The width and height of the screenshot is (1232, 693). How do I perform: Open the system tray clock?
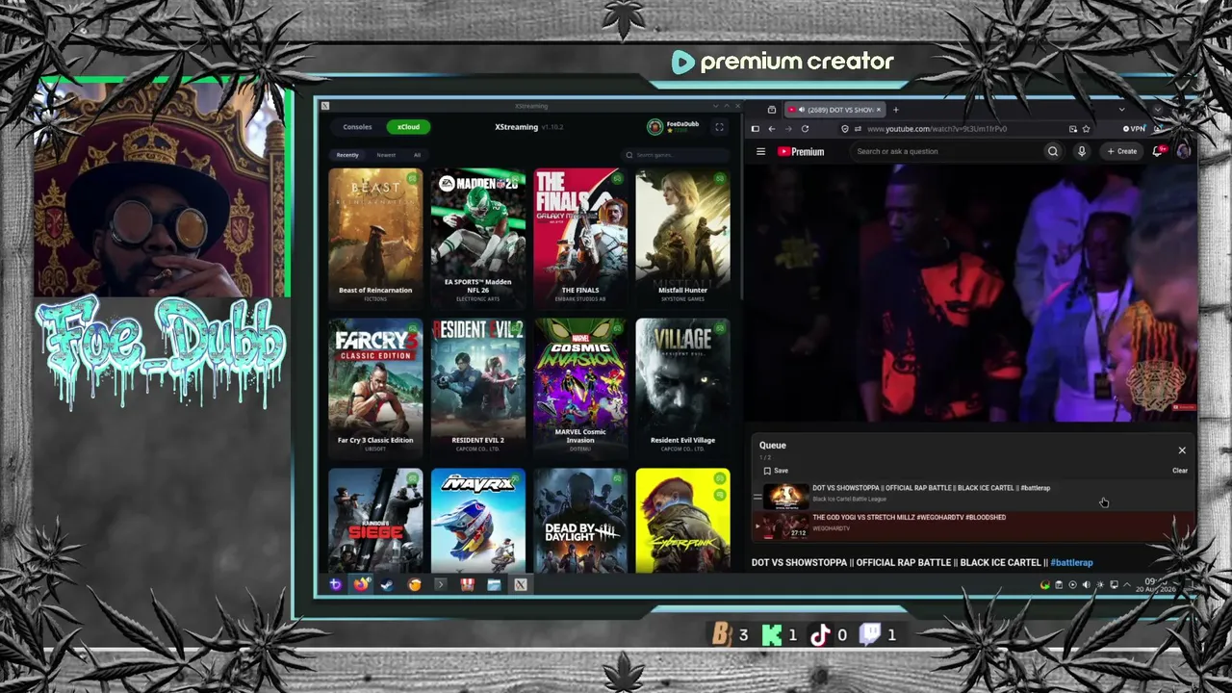[x=1155, y=585]
